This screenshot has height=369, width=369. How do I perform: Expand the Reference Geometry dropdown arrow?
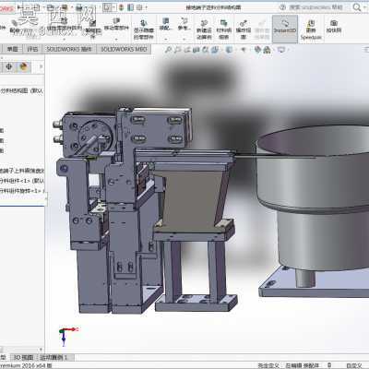(184, 40)
